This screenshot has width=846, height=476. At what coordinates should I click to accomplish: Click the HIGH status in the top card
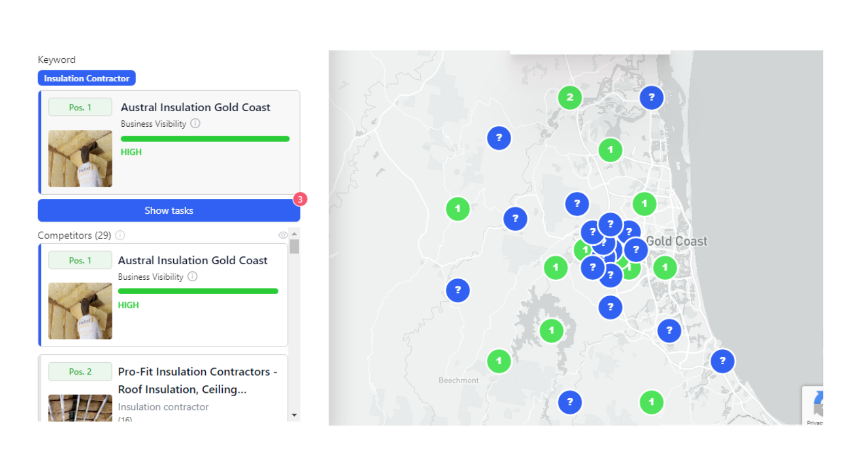coord(131,152)
